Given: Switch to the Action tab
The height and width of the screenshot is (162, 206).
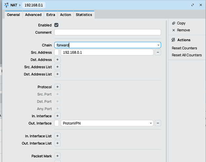Looking at the screenshot, I should coord(65,15).
